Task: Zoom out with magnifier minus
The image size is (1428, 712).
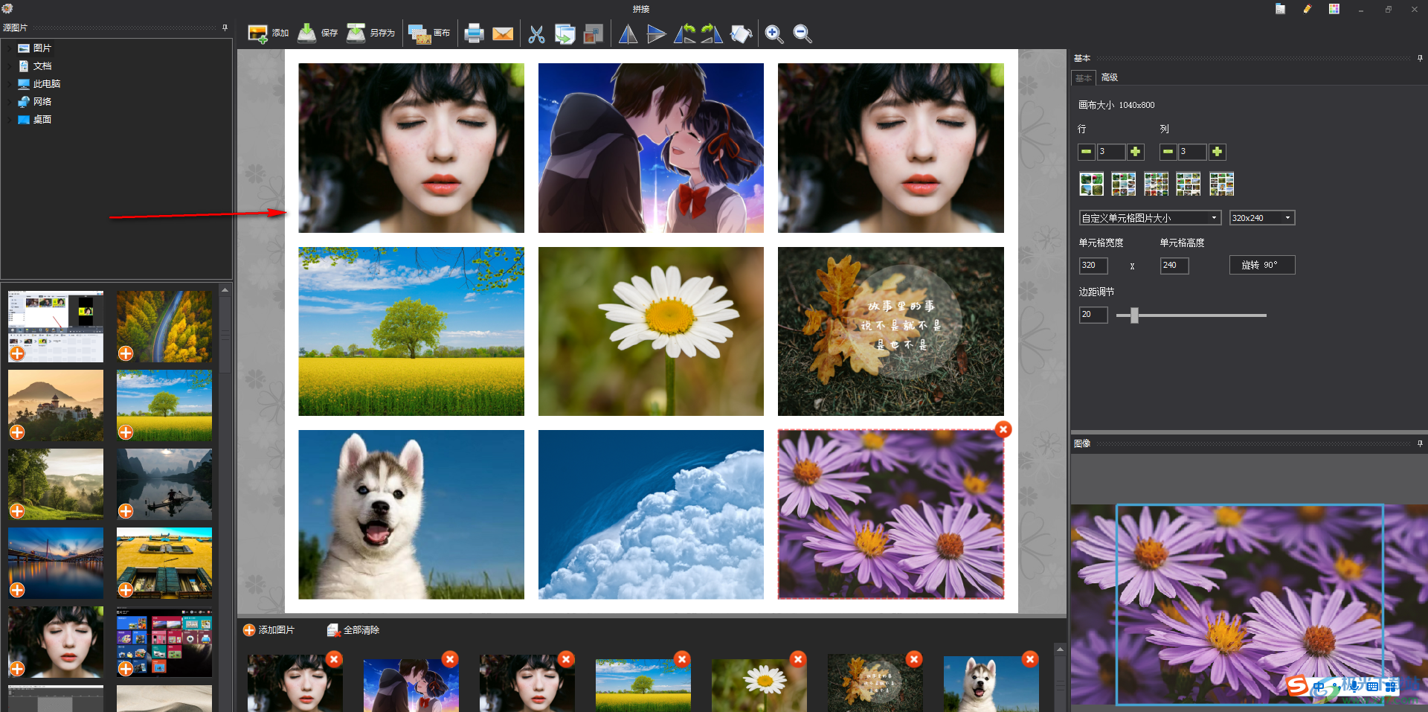Action: 802,33
